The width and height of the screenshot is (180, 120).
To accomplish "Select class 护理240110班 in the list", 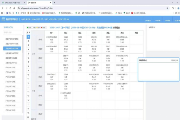I will coord(12,105).
